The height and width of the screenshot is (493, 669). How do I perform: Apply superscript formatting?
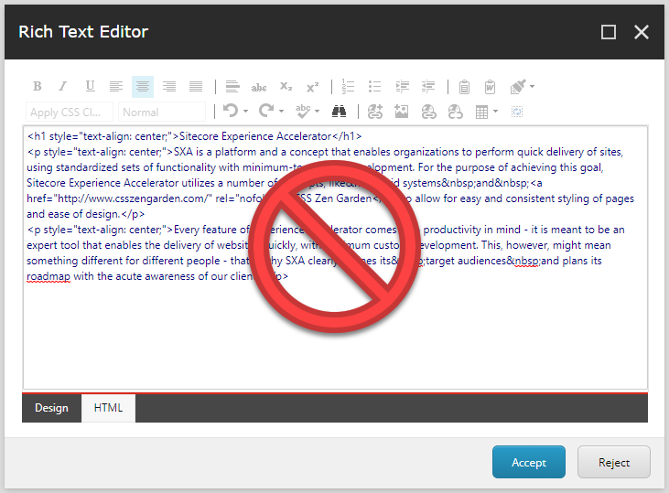312,87
